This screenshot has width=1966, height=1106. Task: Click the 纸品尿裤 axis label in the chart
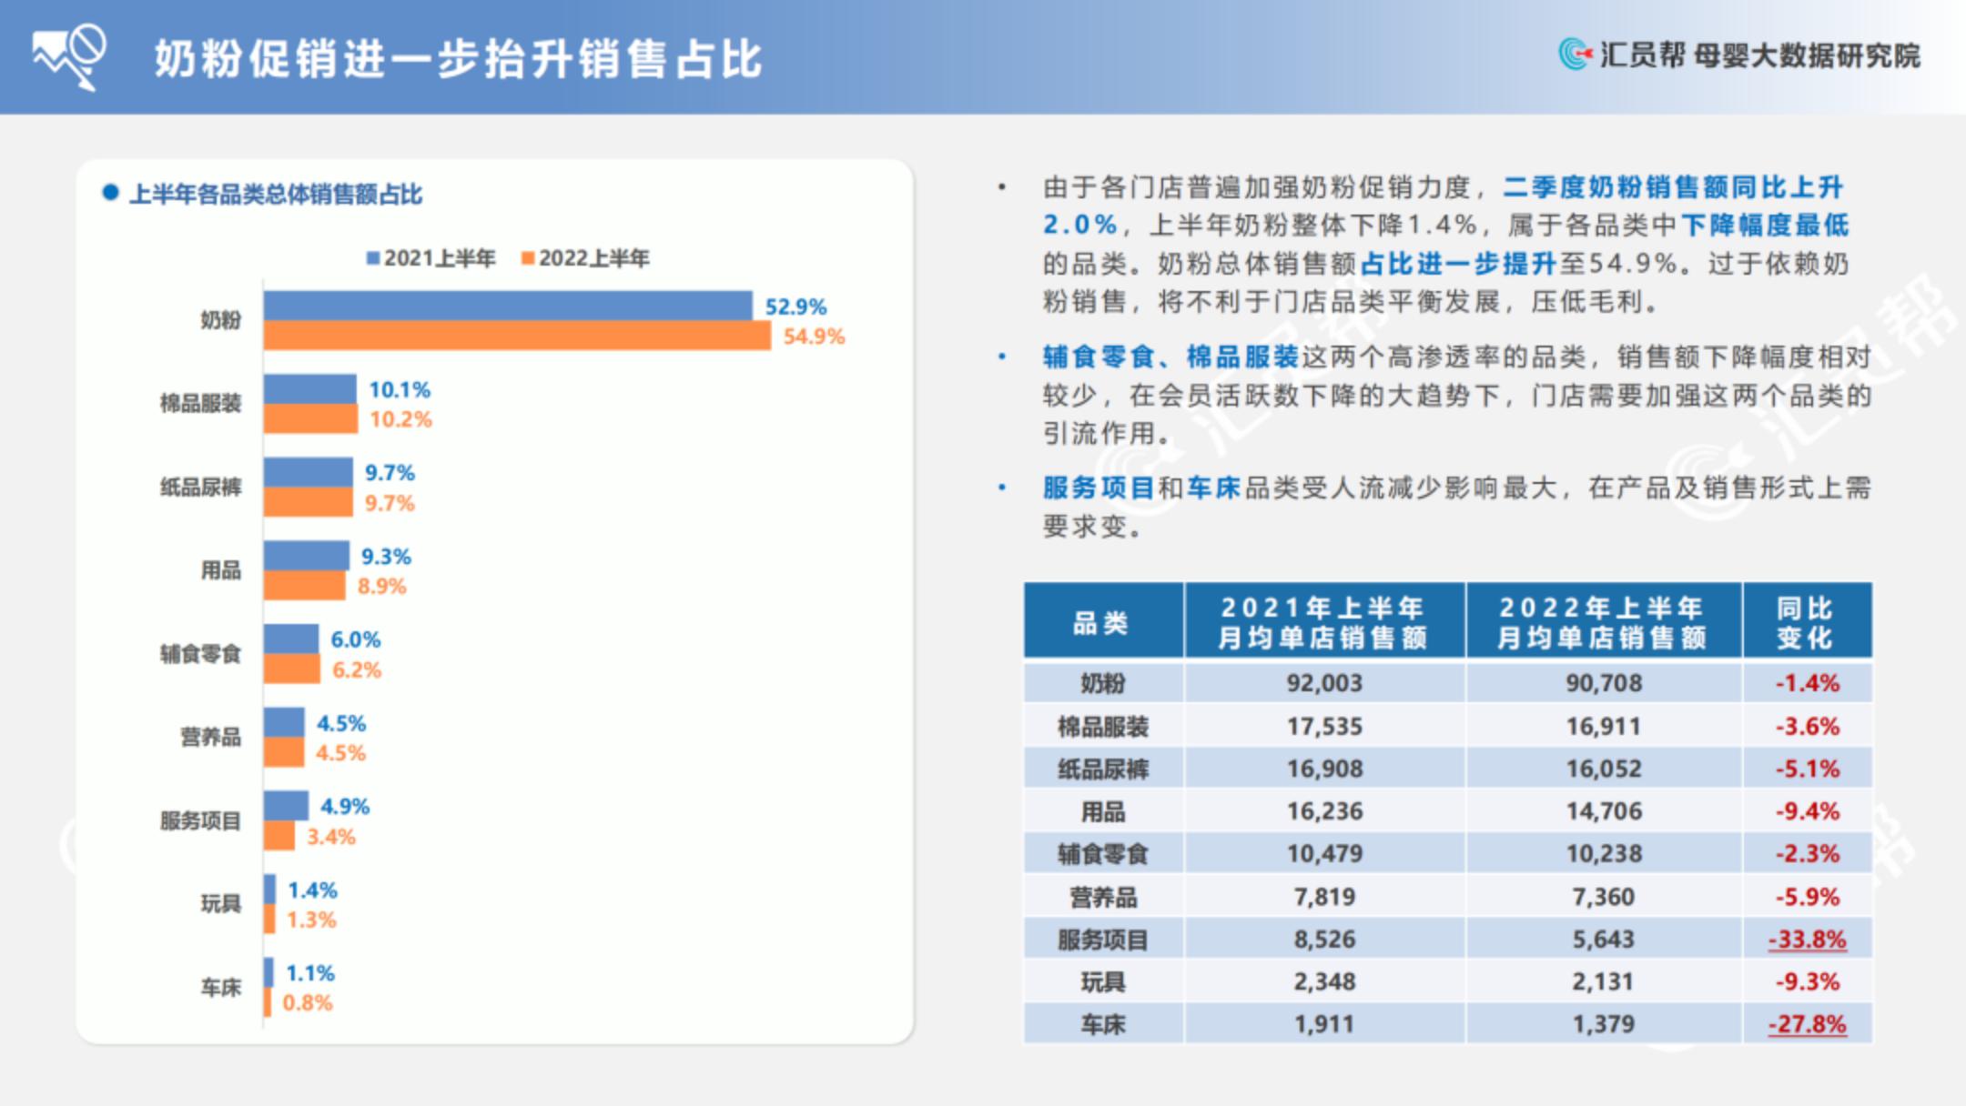201,487
